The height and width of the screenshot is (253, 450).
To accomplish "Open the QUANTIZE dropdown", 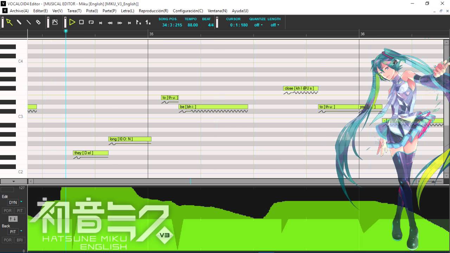I will (258, 25).
